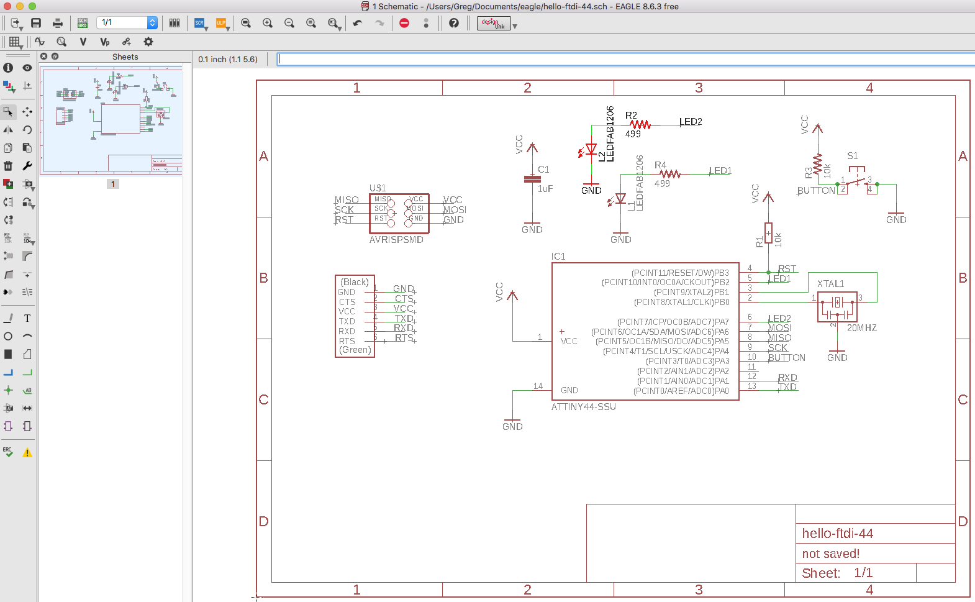Click the zoom to fit icon
Screen dimensions: 975x602
click(x=246, y=23)
